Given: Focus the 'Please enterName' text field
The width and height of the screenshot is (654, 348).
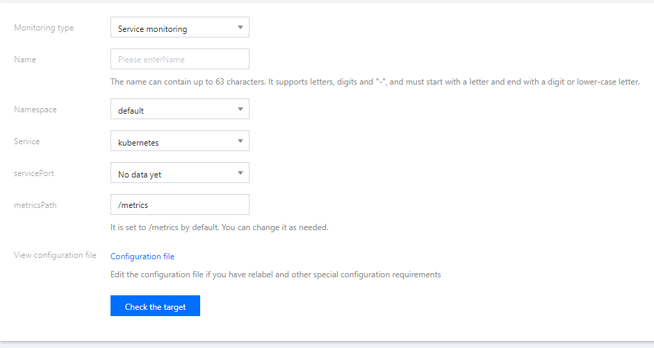Looking at the screenshot, I should [x=179, y=60].
